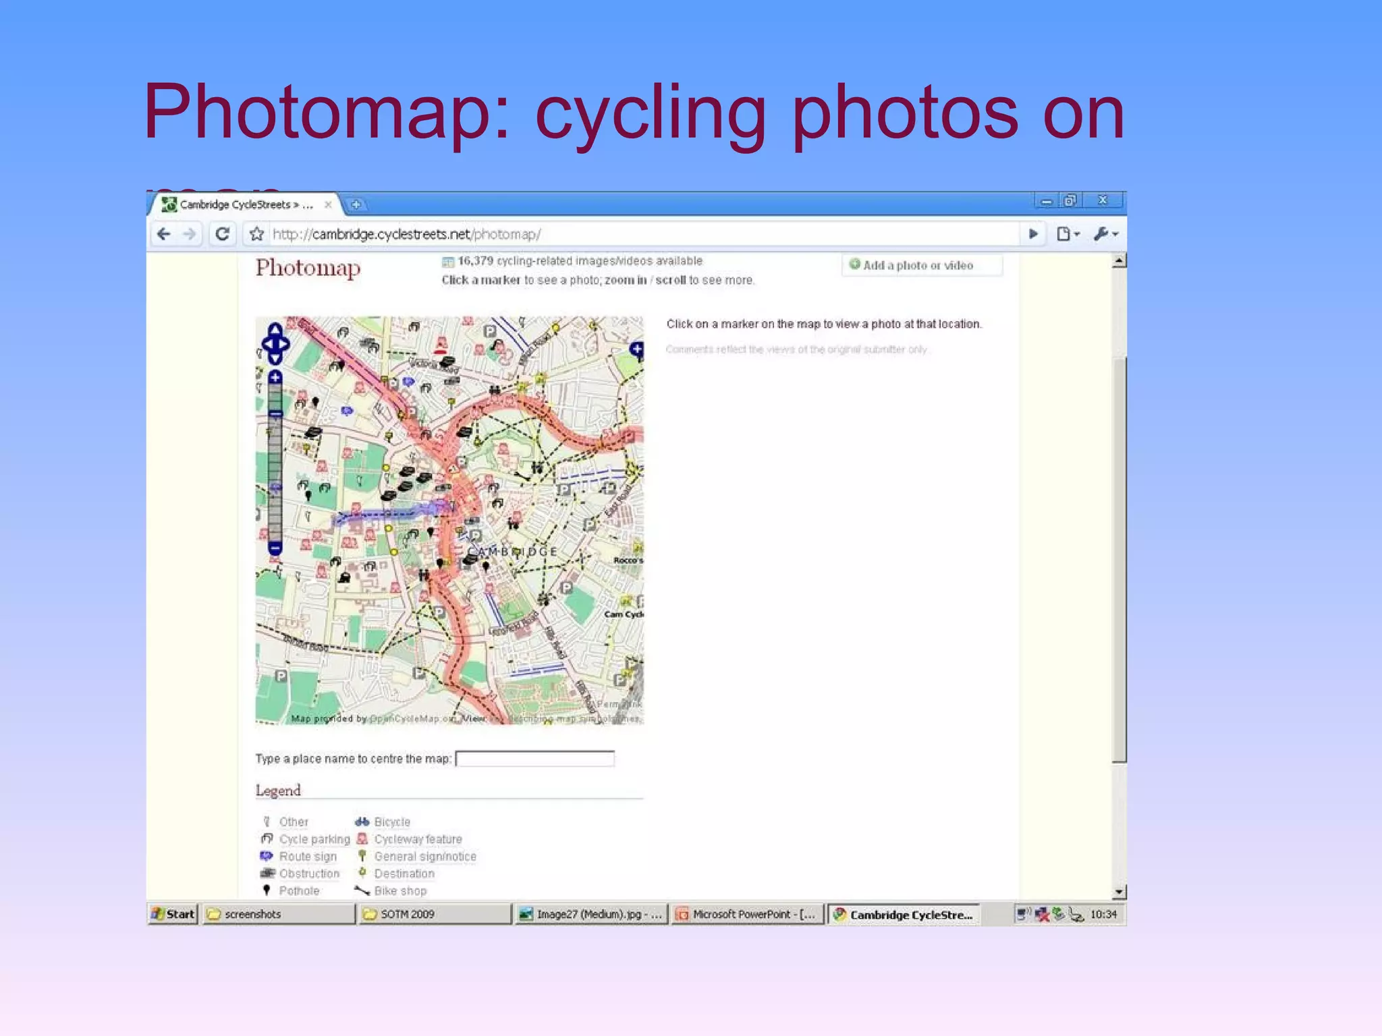This screenshot has height=1036, width=1382.
Task: Click the Legend heading
Action: coord(278,790)
